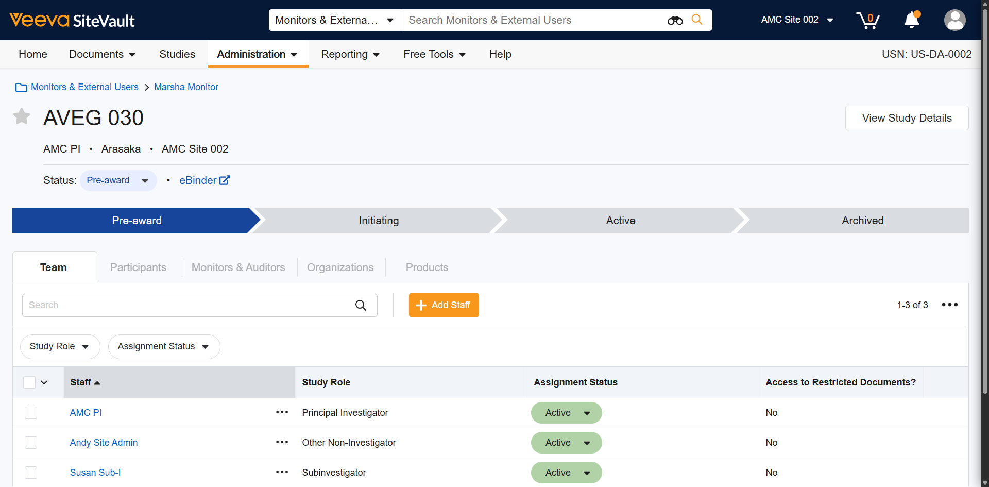The width and height of the screenshot is (989, 487).
Task: Change Susan Sub-I Active status
Action: (x=567, y=473)
